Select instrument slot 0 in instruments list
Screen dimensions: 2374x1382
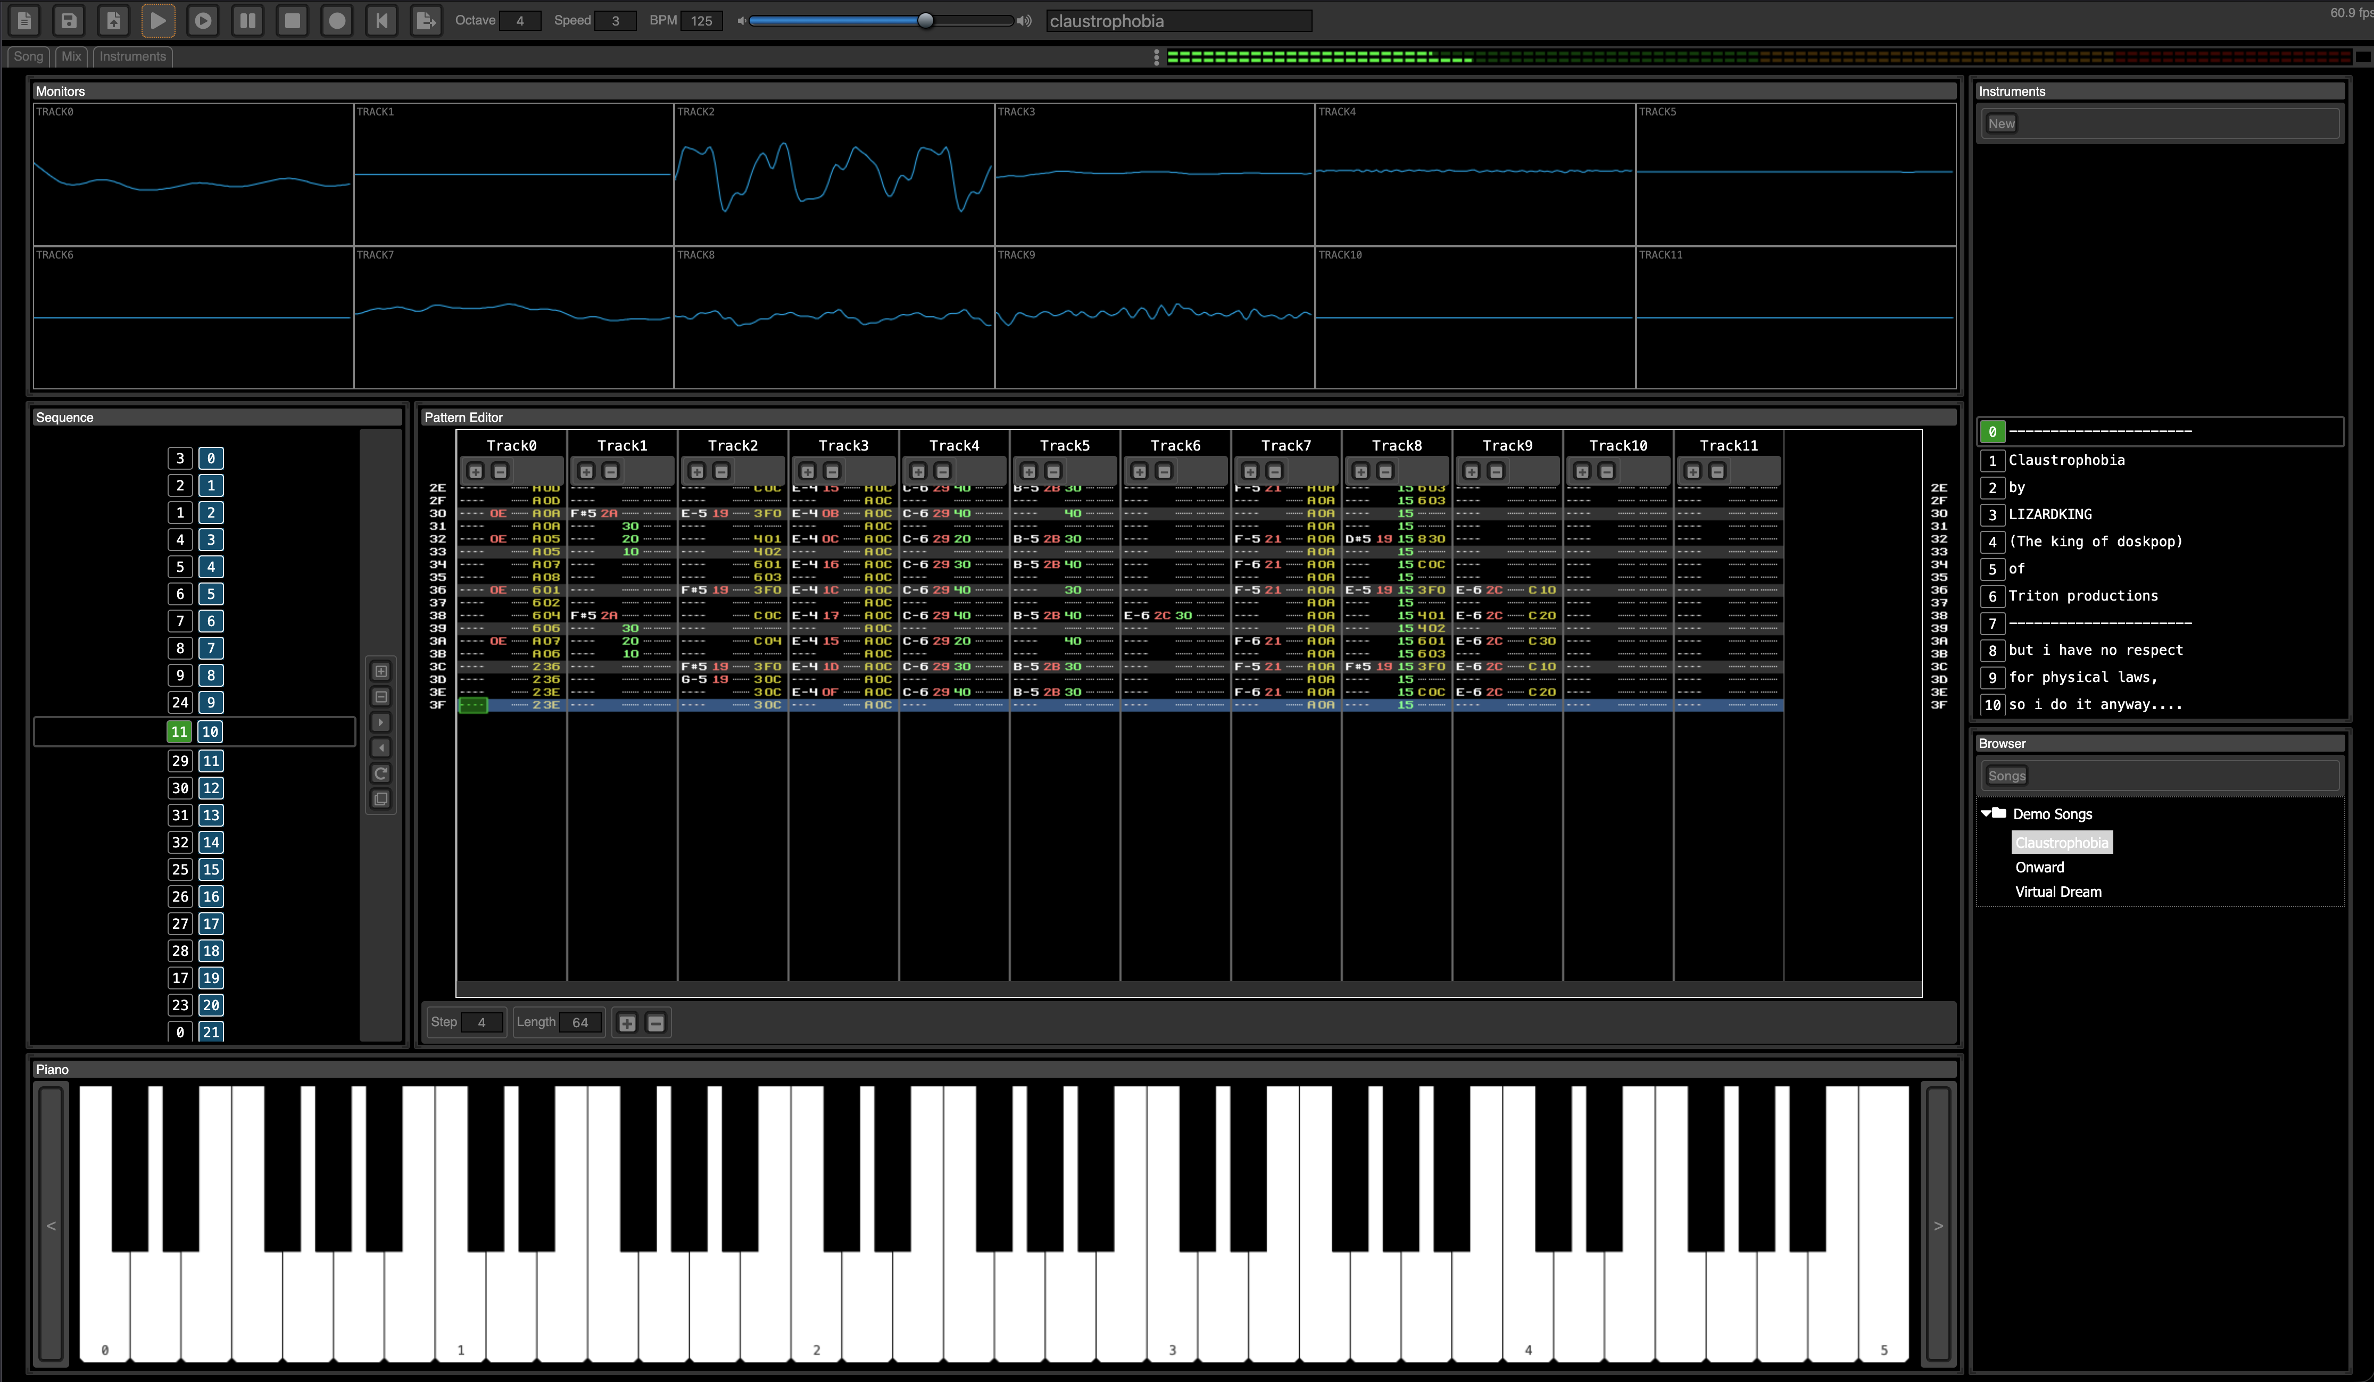tap(1991, 431)
